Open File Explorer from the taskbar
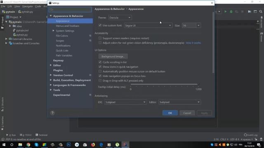This screenshot has height=148, width=264. [x=20, y=145]
